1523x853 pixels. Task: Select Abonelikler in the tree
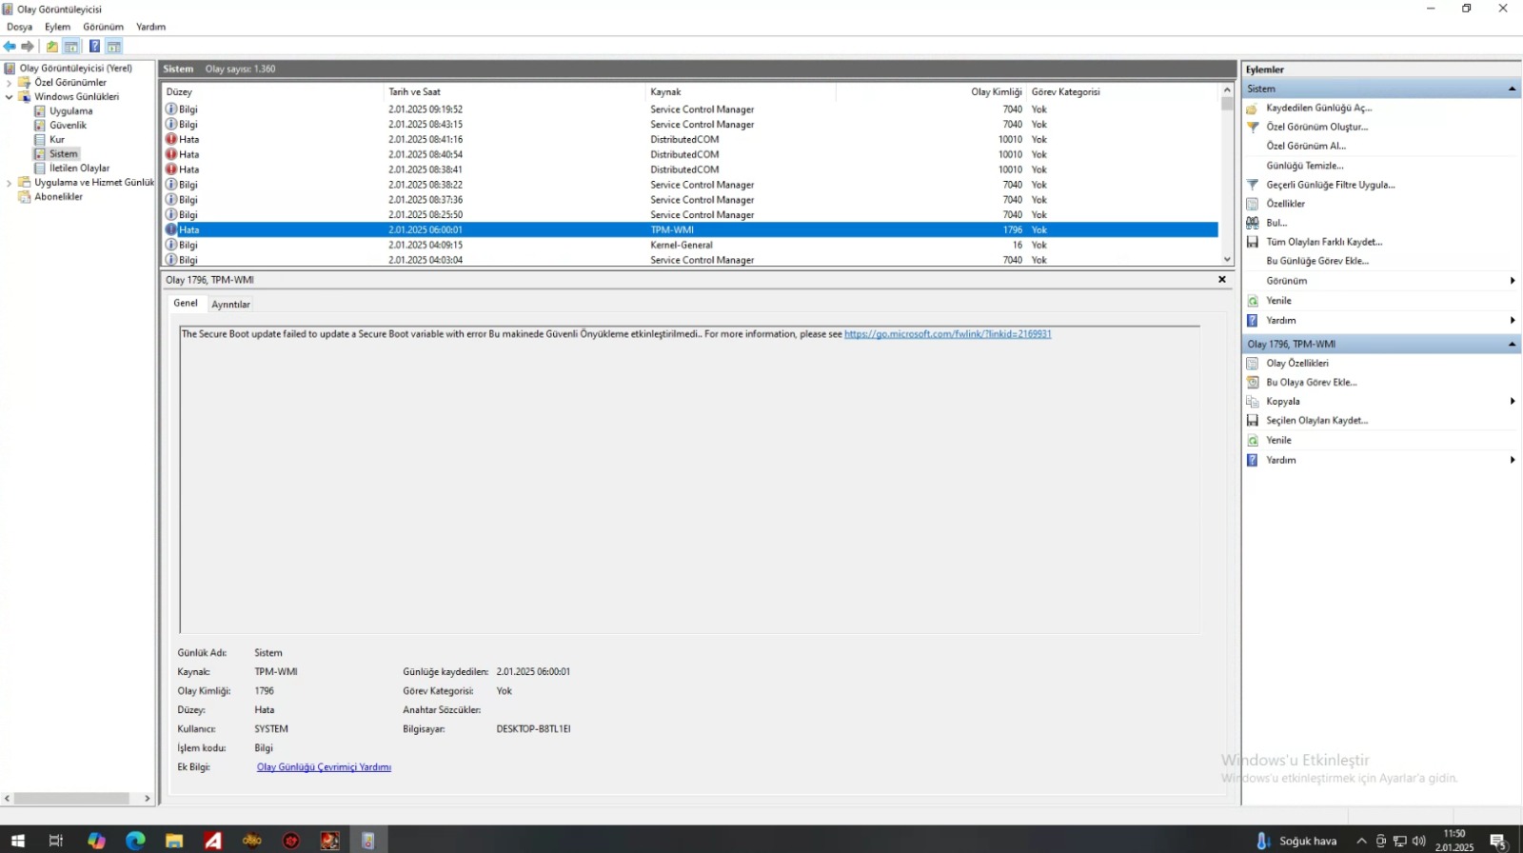click(58, 197)
